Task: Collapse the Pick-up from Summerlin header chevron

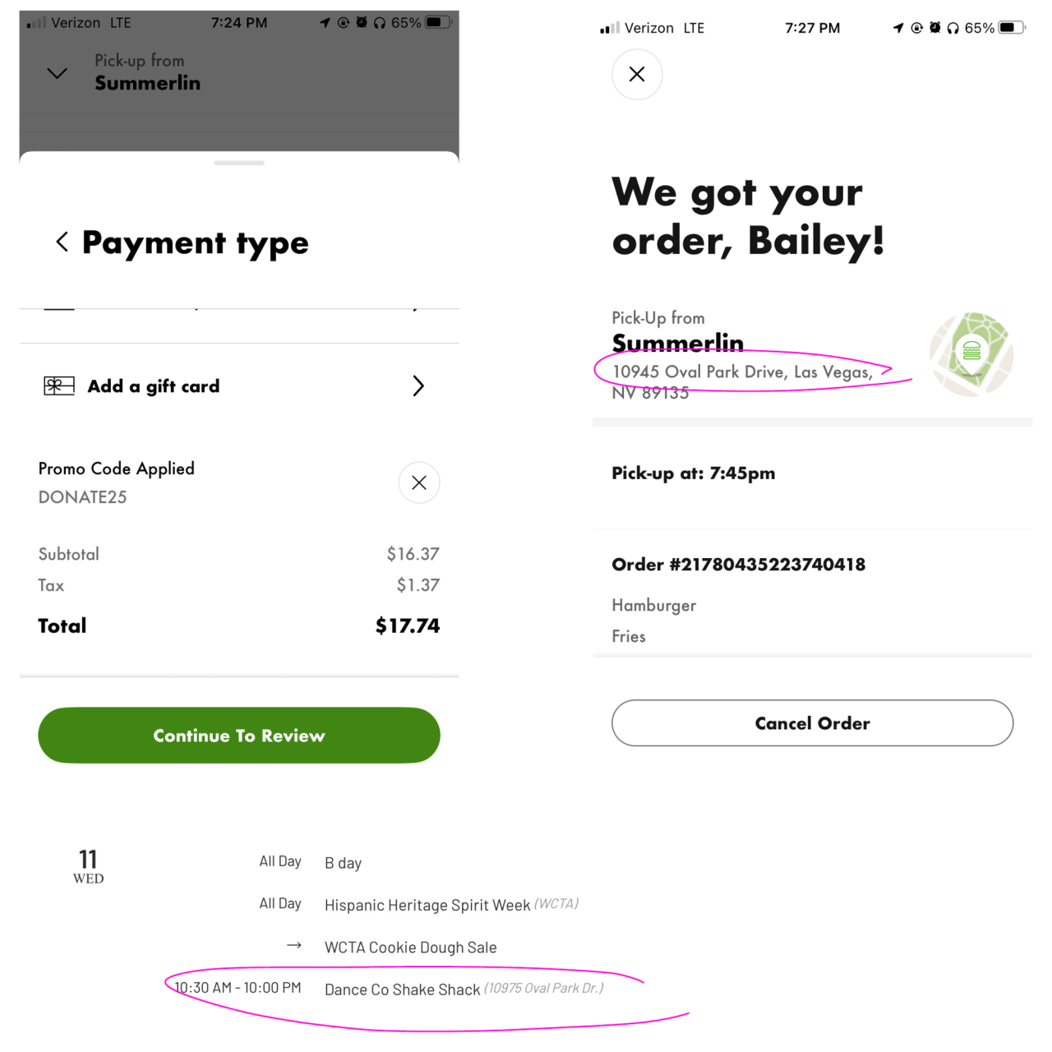Action: (x=58, y=73)
